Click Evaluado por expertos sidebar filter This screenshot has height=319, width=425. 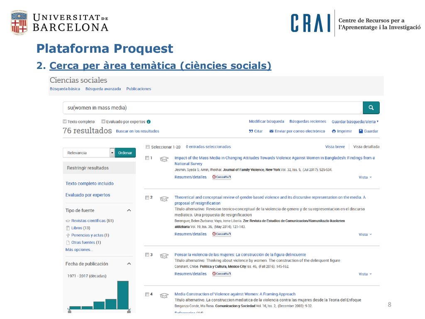[88, 195]
